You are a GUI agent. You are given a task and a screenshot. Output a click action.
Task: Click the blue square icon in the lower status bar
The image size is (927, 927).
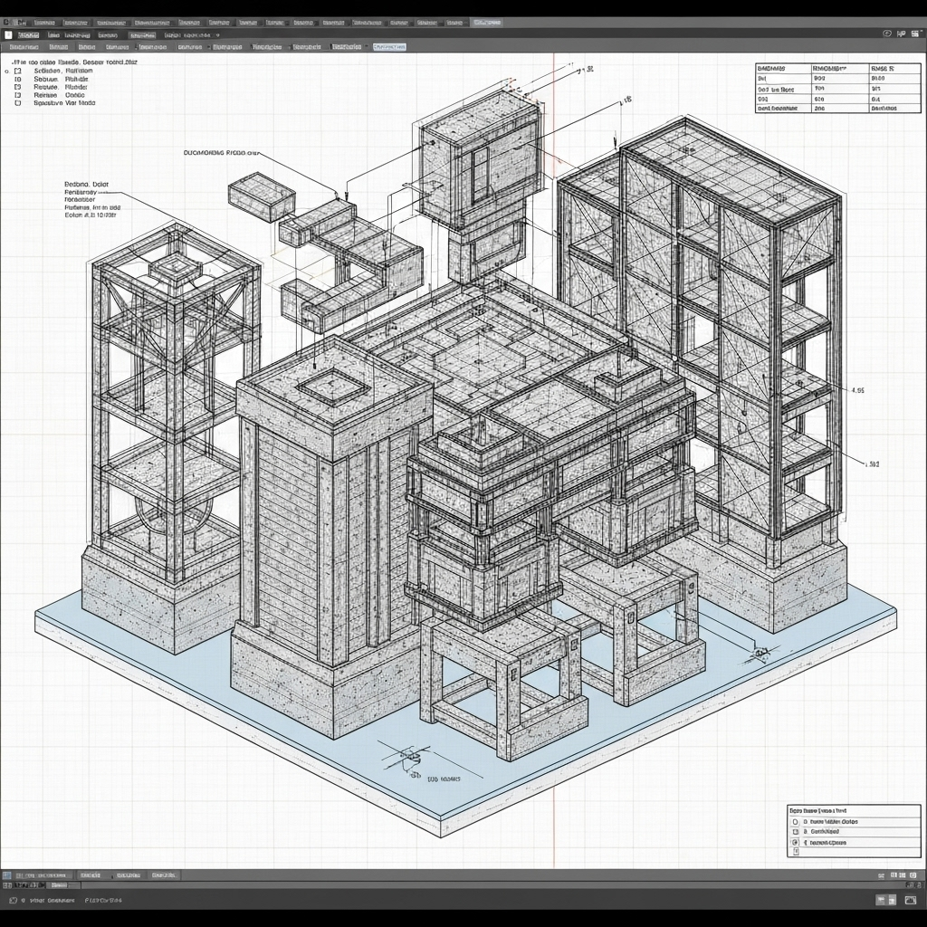7,875
